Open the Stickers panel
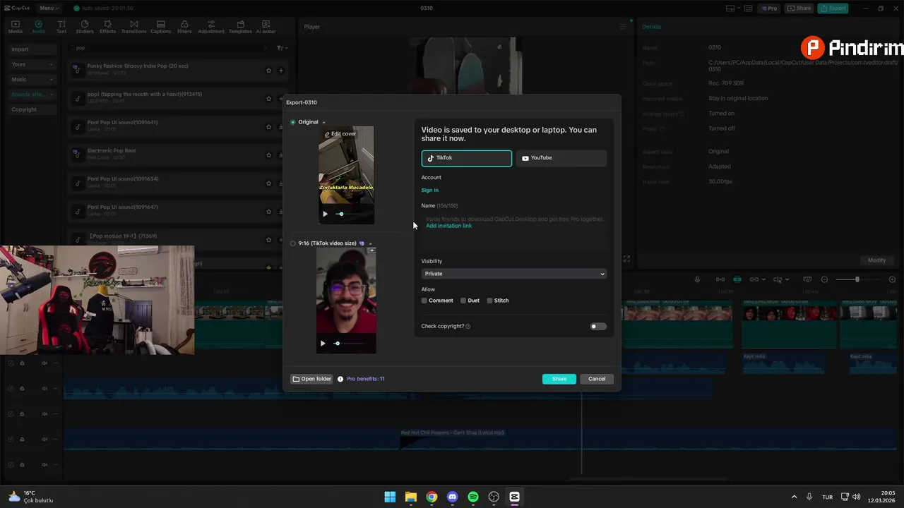The width and height of the screenshot is (904, 508). point(85,27)
